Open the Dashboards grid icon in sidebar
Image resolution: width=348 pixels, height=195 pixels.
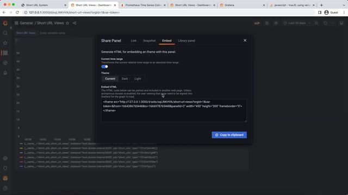[x=5, y=53]
